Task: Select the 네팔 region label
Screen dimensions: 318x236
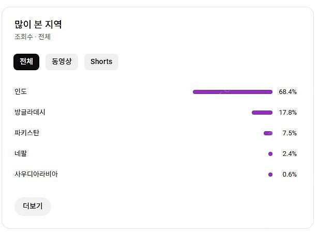Action: (x=21, y=154)
